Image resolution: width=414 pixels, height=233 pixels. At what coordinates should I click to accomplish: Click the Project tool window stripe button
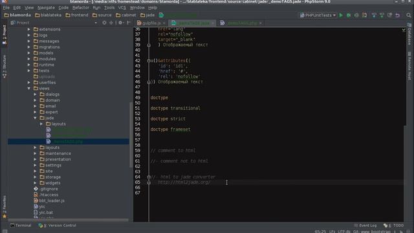[x=5, y=35]
